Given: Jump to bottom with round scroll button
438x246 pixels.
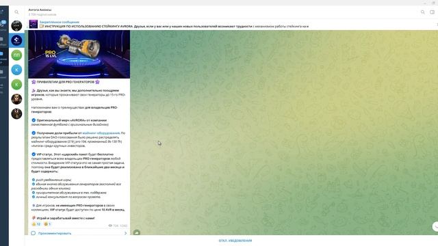Looking at the screenshot, I should click(x=435, y=226).
